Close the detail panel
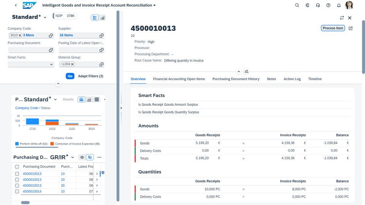Screen dimensions: 365x205 click(350, 18)
